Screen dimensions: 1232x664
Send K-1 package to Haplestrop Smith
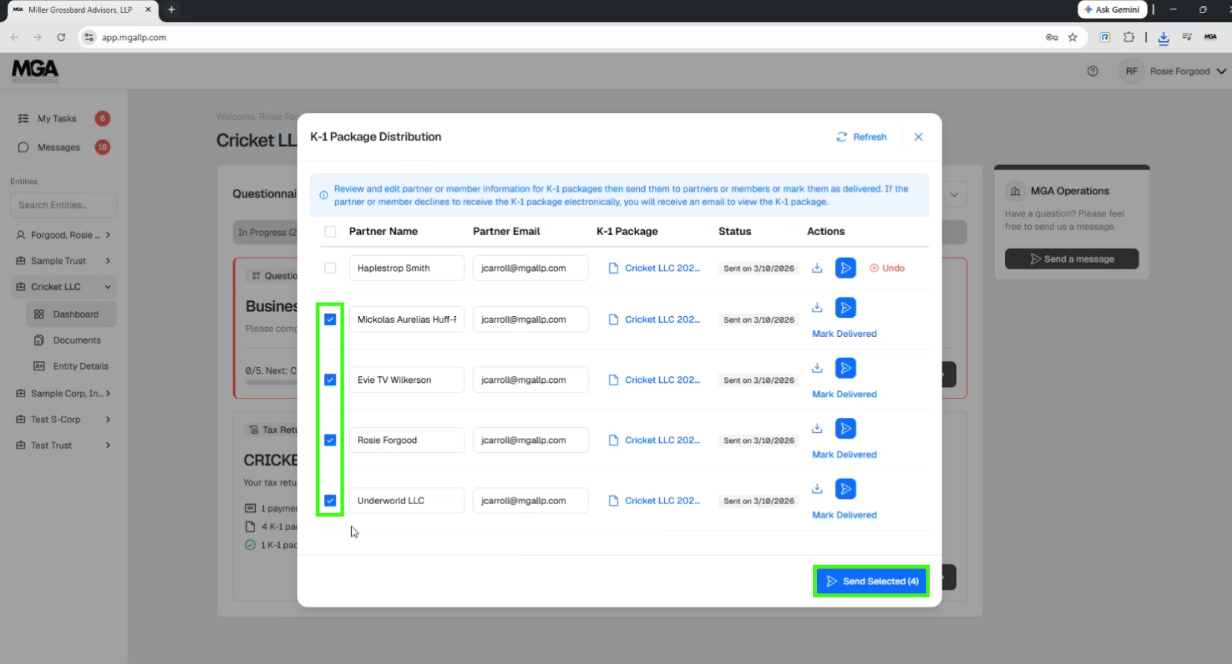846,268
